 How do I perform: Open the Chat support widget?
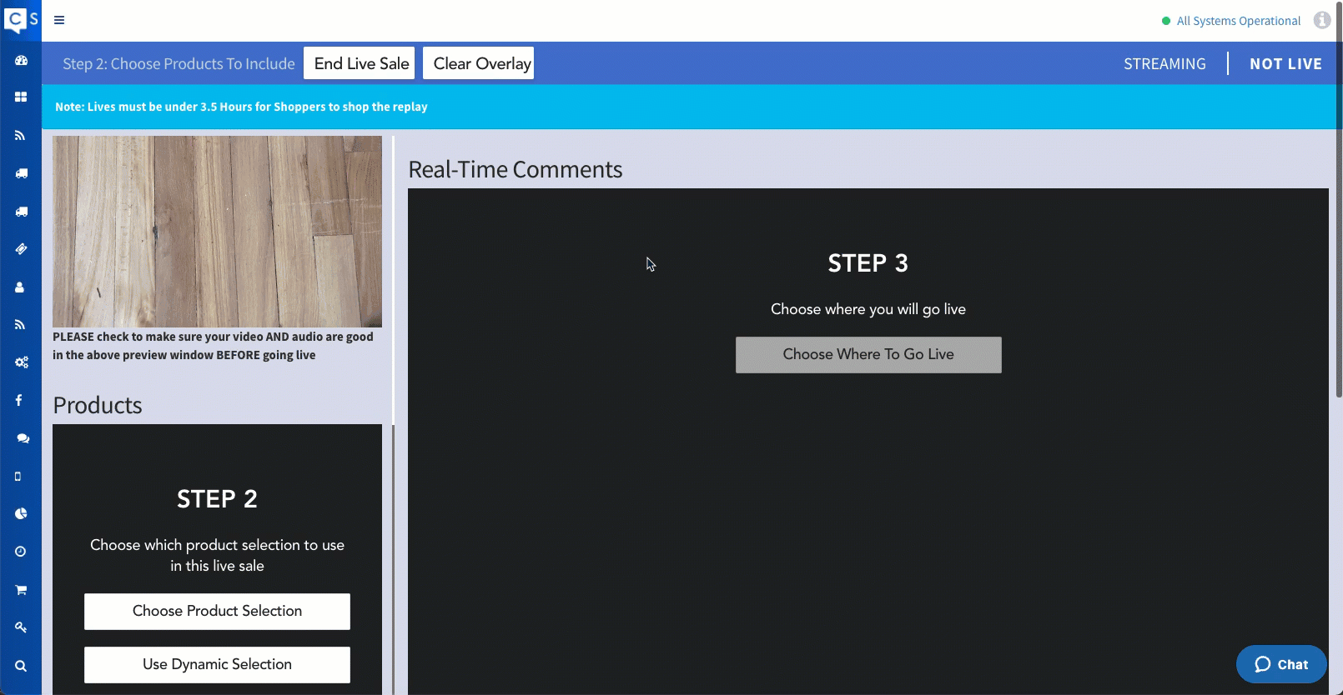pos(1280,664)
